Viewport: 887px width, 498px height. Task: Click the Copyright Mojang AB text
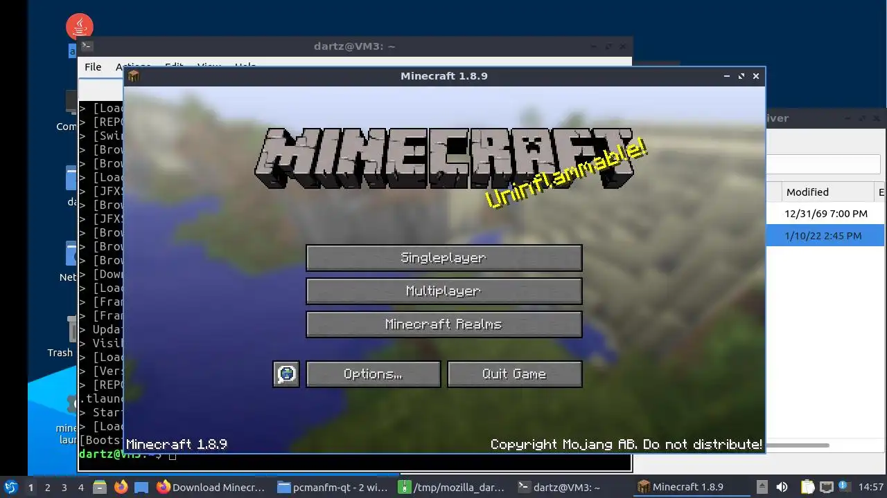(x=626, y=444)
